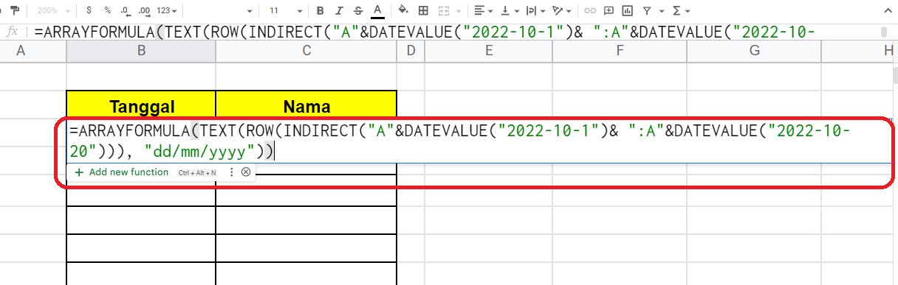Open the fill color bucket
The image size is (898, 285).
403,11
